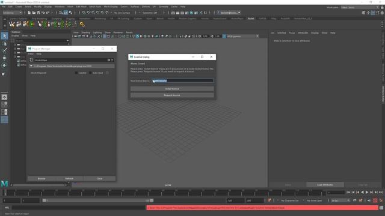Choose the Move tool in toolbox
Image resolution: width=385 pixels, height=216 pixels.
click(x=4, y=58)
